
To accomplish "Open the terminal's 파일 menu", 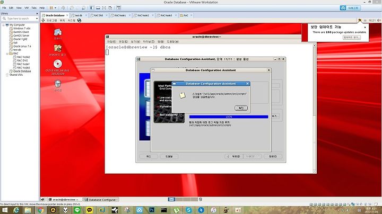I will point(111,42).
